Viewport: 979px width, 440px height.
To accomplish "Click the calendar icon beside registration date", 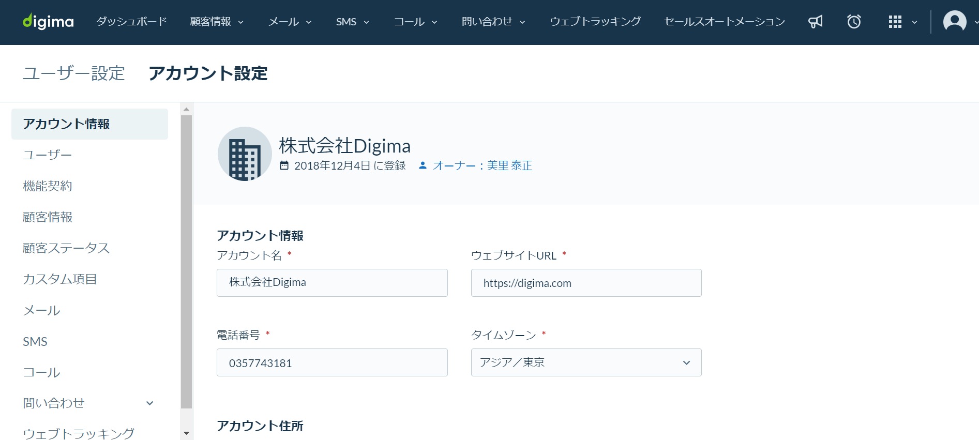I will pos(284,165).
